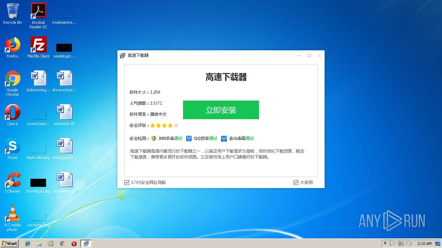Select the Skype desktop shortcut

click(x=12, y=149)
